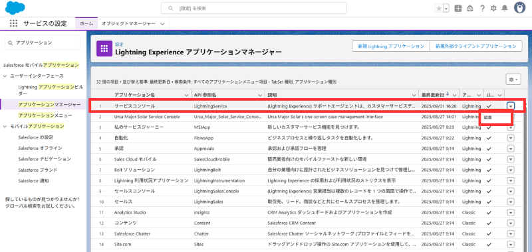The height and width of the screenshot is (252, 532).
Task: Open row actions for コンテンツ
Action: click(x=511, y=223)
